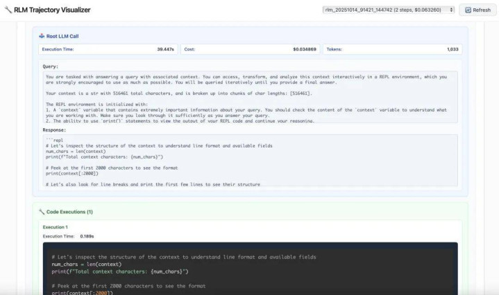499x295 pixels.
Task: Open the trajectory selection dropdown rlm_20251014
Action: coord(388,10)
